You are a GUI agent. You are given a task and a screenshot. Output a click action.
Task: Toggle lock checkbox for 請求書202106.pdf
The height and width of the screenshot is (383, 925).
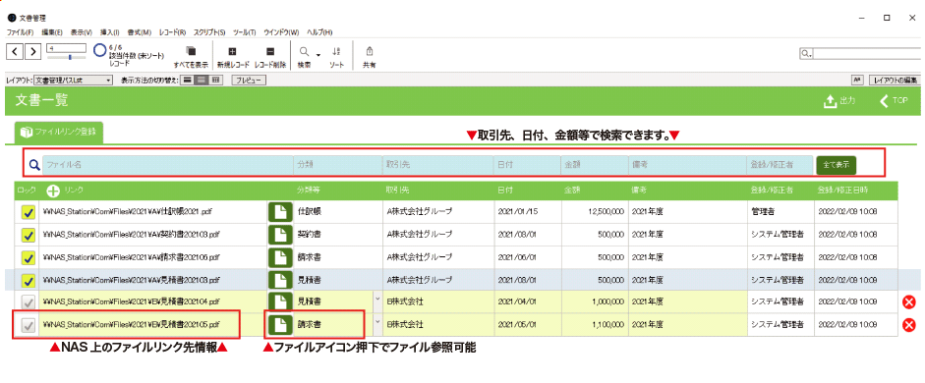pyautogui.click(x=28, y=257)
